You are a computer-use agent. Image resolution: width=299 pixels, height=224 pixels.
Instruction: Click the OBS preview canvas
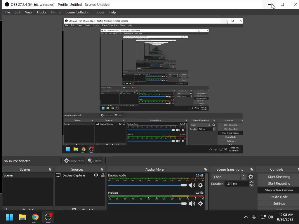[152, 86]
